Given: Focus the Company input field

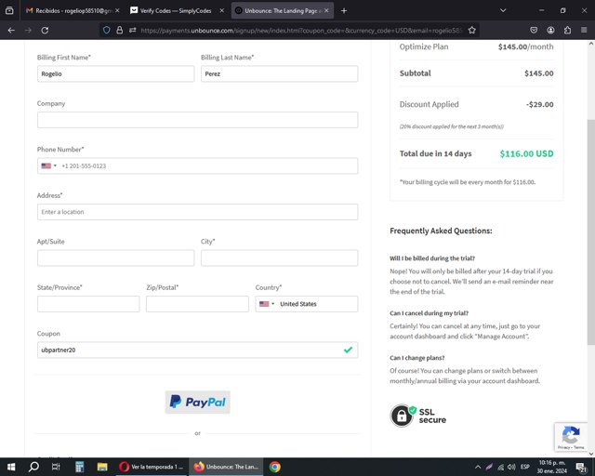Looking at the screenshot, I should click(197, 120).
